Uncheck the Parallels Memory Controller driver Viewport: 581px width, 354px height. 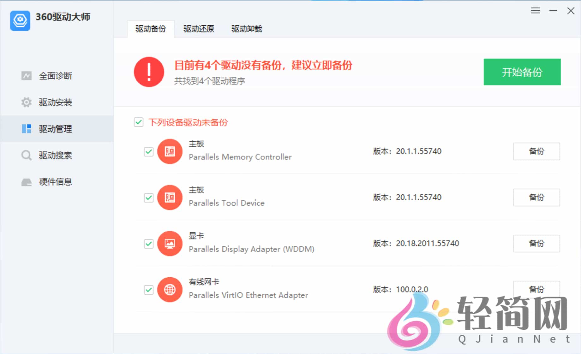pos(148,152)
